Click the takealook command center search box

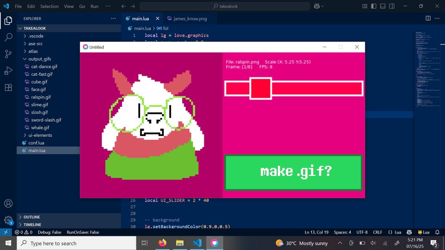tap(225, 6)
